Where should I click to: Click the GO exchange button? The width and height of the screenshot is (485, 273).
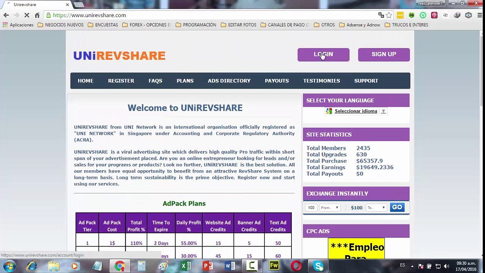click(x=397, y=207)
